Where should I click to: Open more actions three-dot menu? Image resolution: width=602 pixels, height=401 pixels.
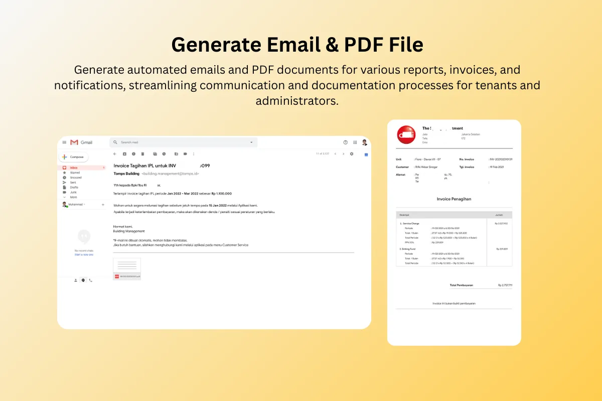click(194, 154)
